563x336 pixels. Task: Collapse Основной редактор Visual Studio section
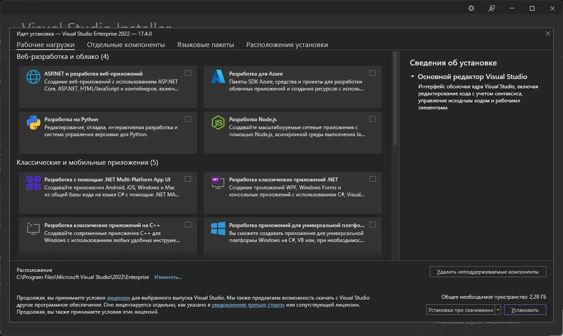tap(413, 77)
